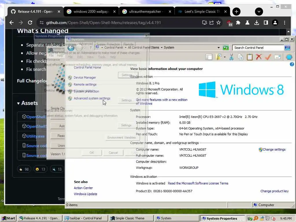Click Search Control Panel input field
296x222 pixels.
(258, 48)
